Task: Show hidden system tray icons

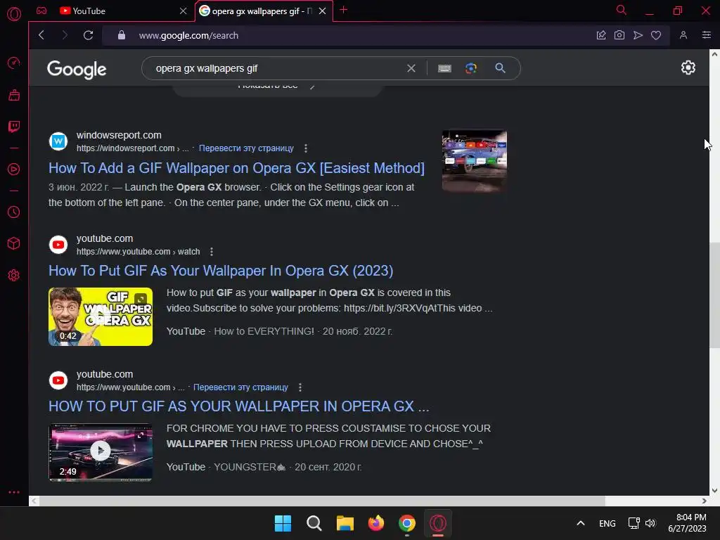Action: [x=580, y=523]
